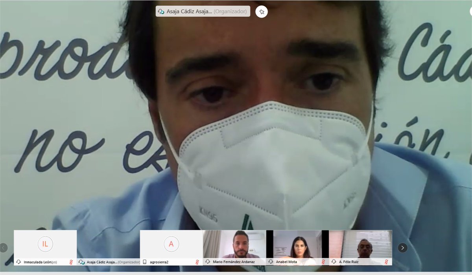Screen dimensions: 472x275
Task: Click muted microphone icon for agrosierra2
Action: click(197, 262)
